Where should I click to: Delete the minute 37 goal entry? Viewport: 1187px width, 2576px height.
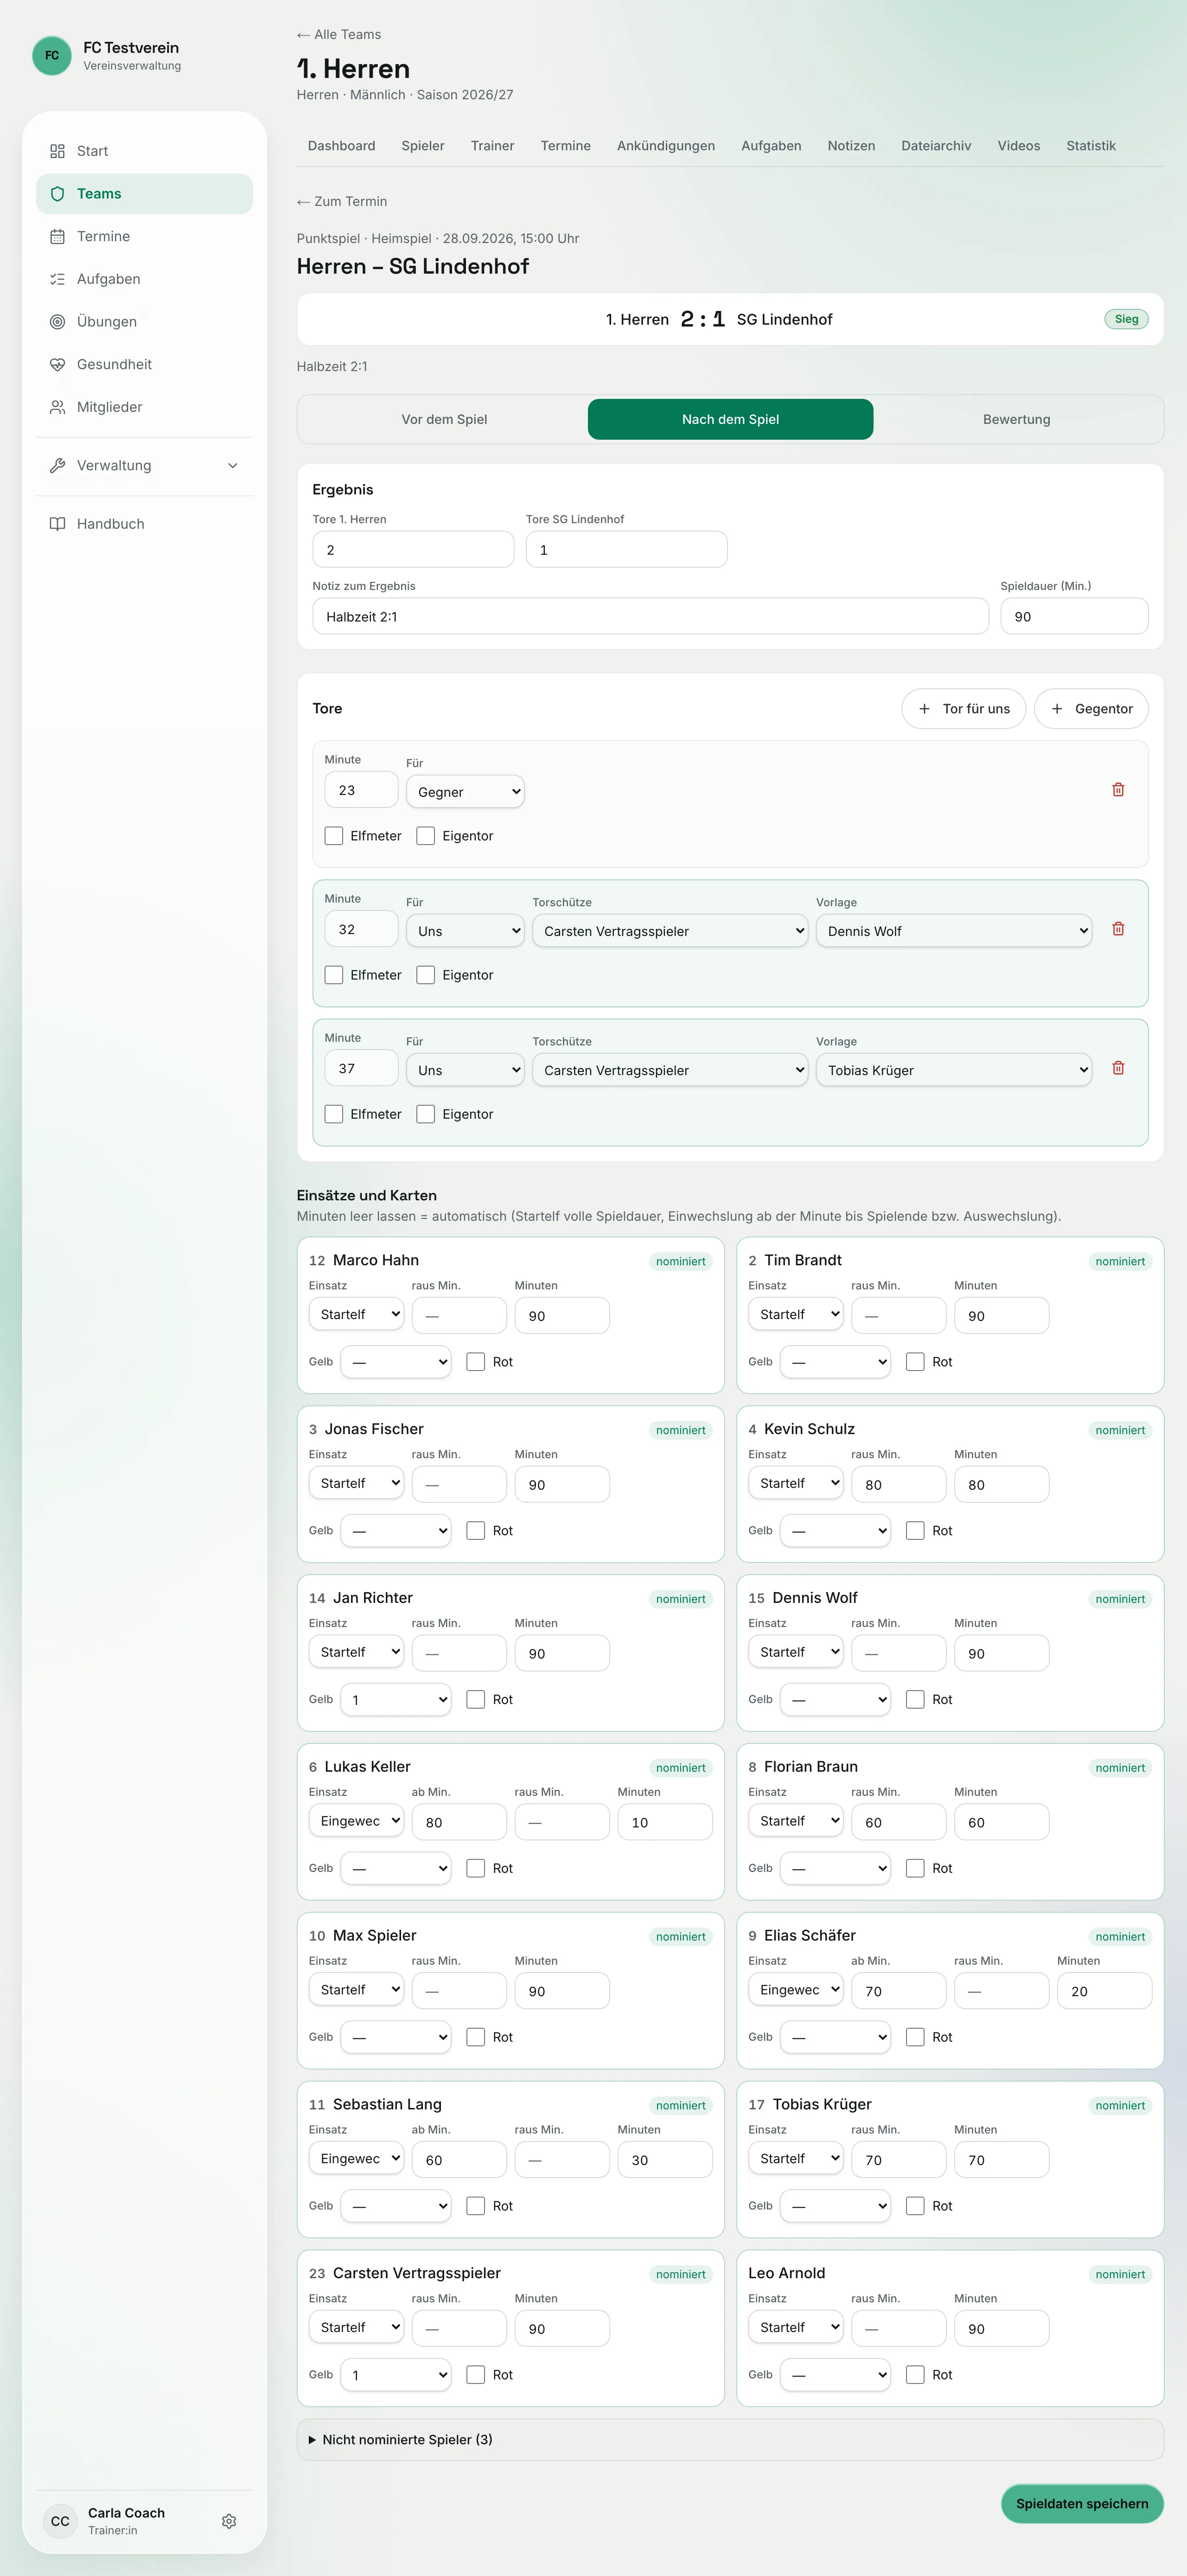[x=1118, y=1068]
